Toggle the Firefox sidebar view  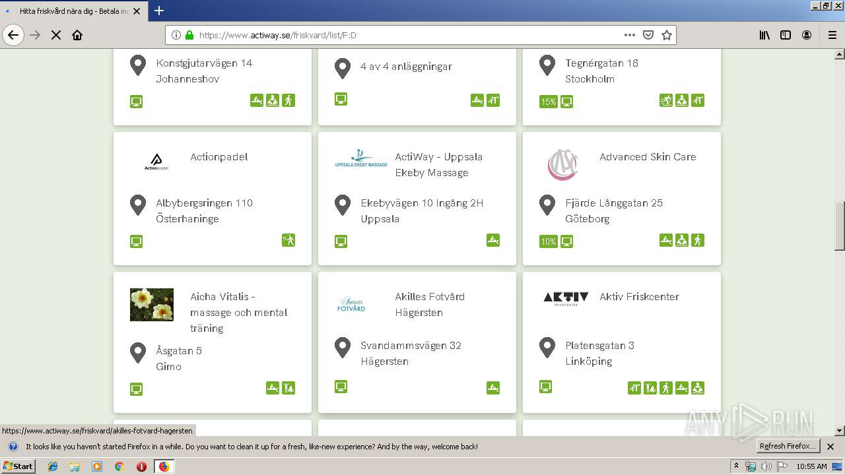786,35
